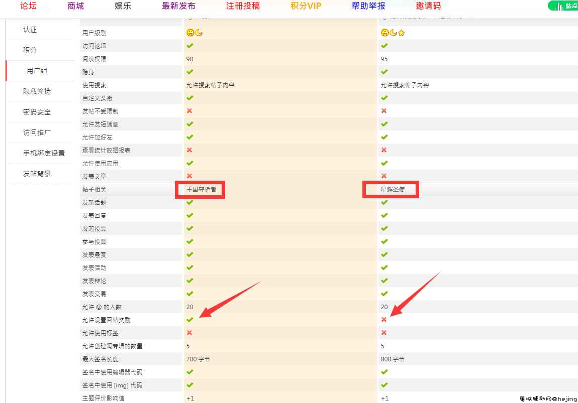Click the 800 字节 signature length value
The width and height of the screenshot is (578, 403).
[x=393, y=359]
